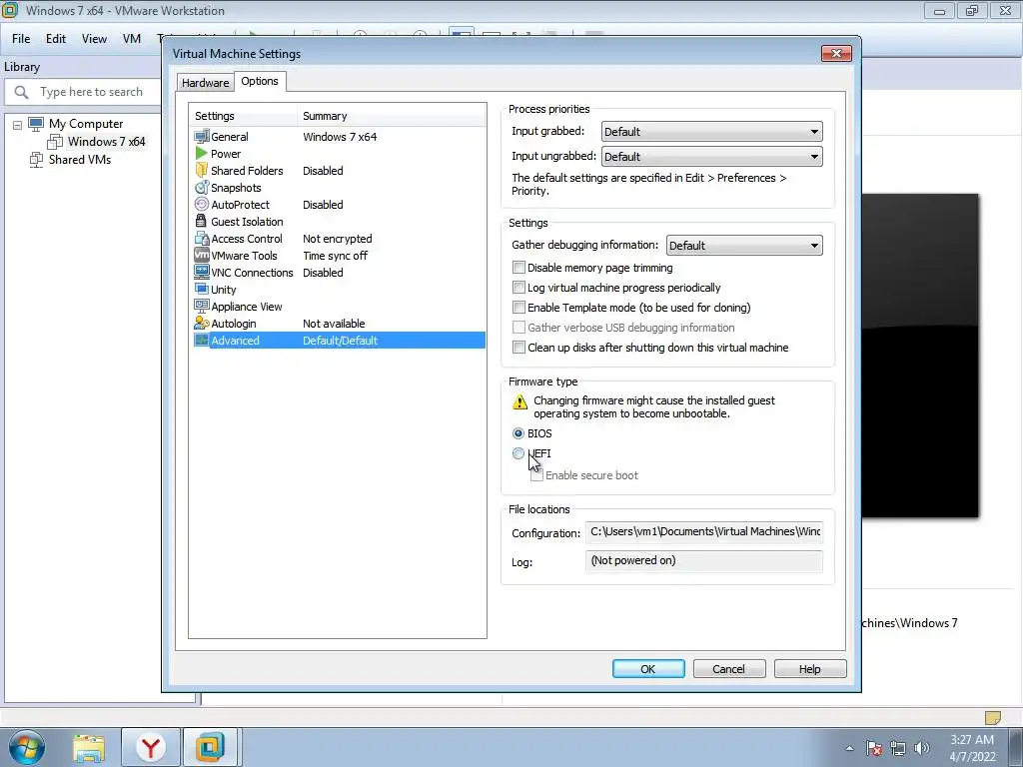Check Enable secure boot

[x=536, y=475]
